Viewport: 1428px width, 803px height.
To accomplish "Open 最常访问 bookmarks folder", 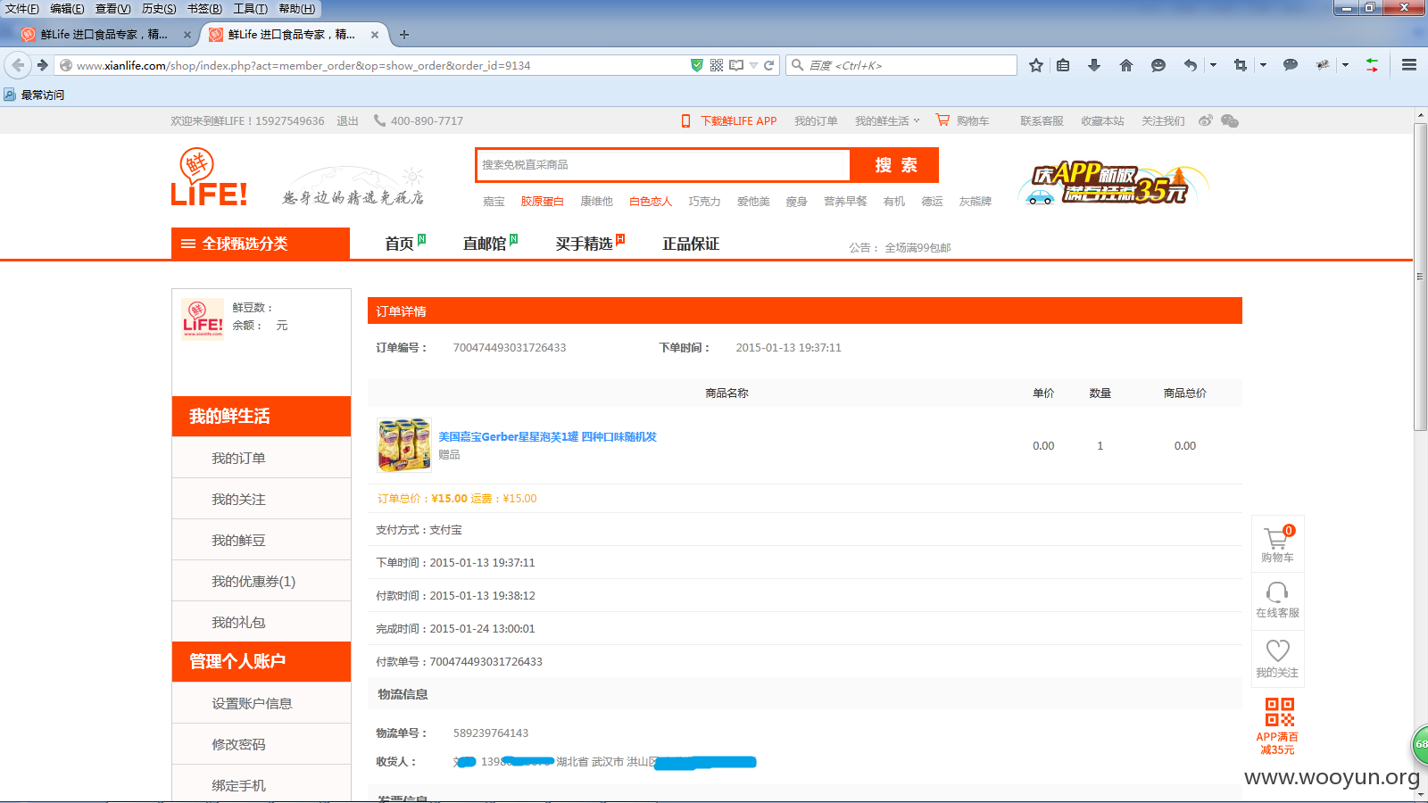I will pyautogui.click(x=34, y=95).
